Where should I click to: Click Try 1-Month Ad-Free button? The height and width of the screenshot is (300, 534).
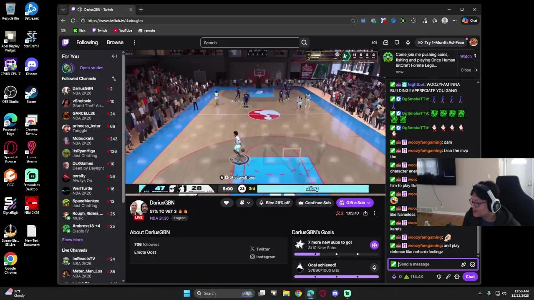[441, 42]
